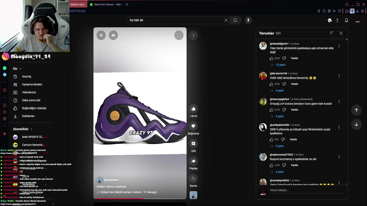367x206 pixels.
Task: Click the search field 'ha hah ah'
Action: [175, 20]
